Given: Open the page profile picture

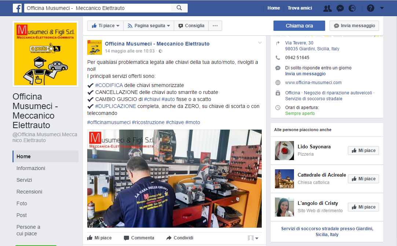Looking at the screenshot, I should point(45,54).
